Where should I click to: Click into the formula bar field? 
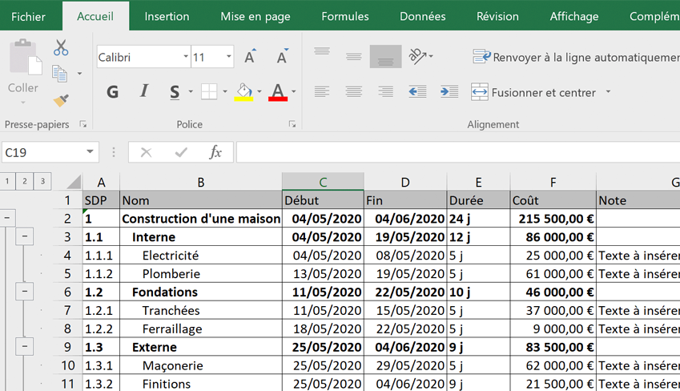click(458, 152)
